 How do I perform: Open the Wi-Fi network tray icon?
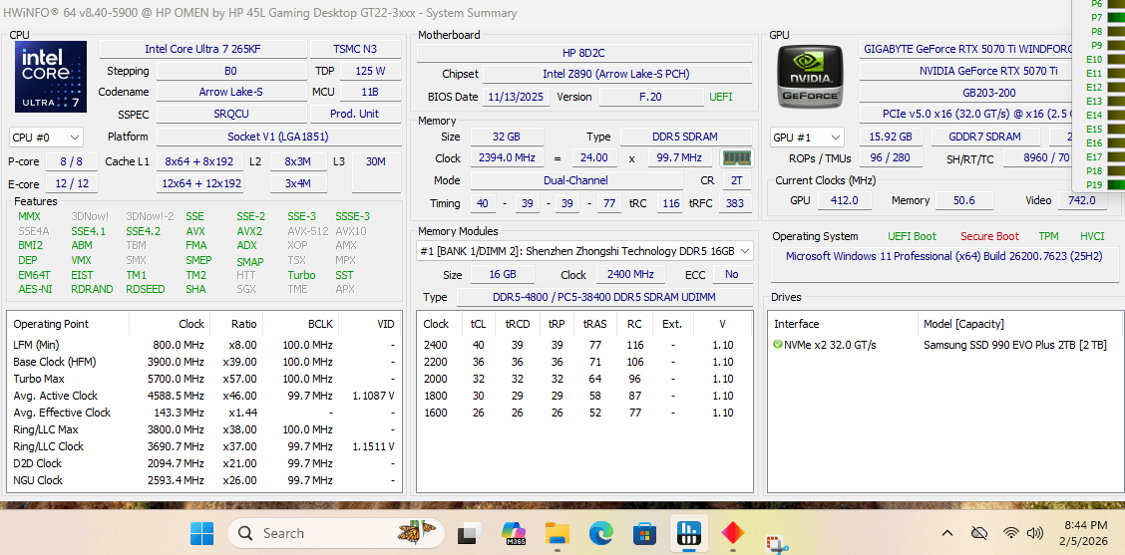[1011, 533]
